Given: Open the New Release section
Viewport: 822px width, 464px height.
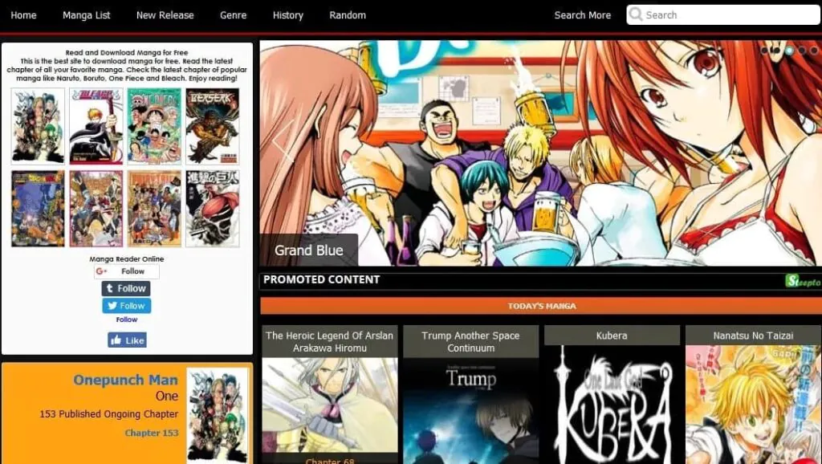Looking at the screenshot, I should [x=165, y=15].
